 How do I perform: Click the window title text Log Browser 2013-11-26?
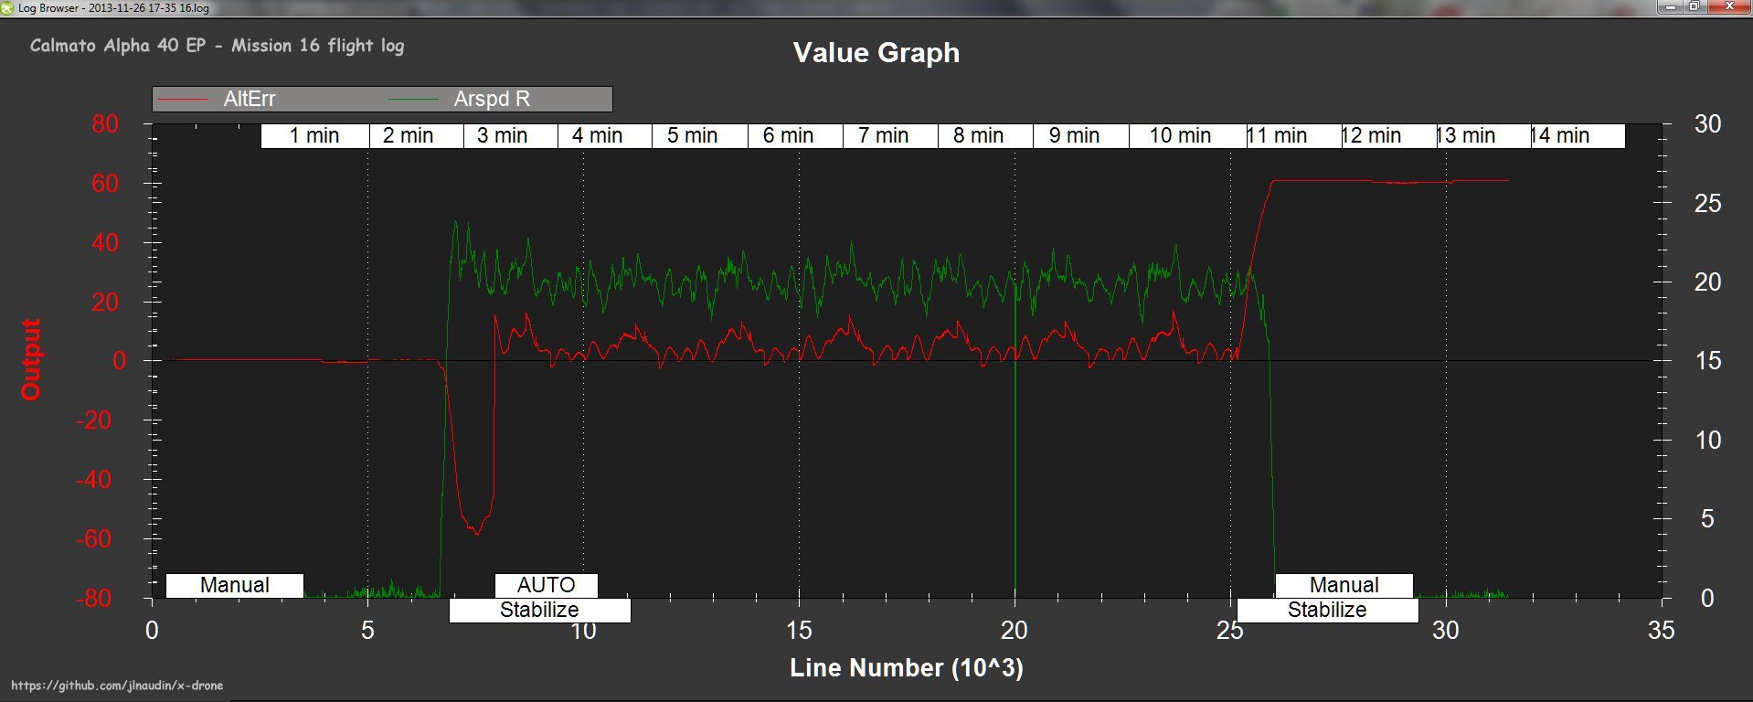point(113,7)
